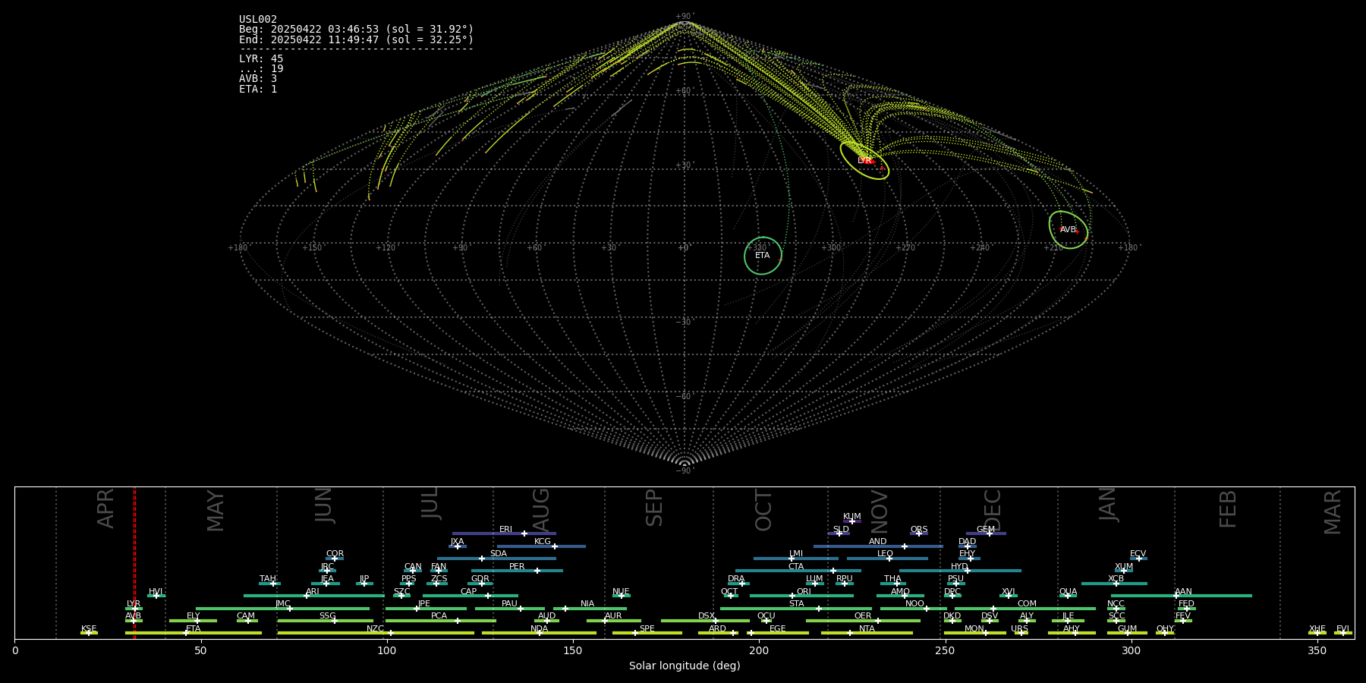Click the +0 right ascension label at map center

[684, 247]
